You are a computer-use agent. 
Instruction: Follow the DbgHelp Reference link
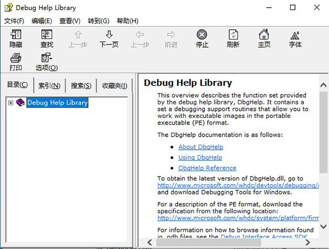[207, 168]
